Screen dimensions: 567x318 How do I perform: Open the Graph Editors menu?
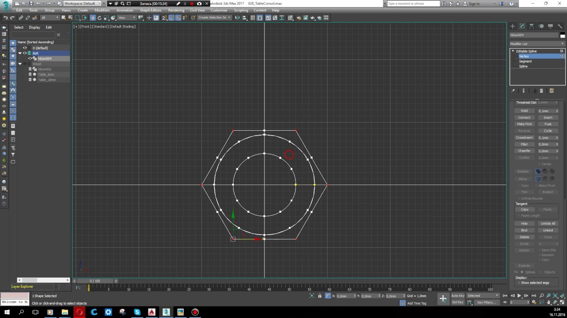pos(151,10)
